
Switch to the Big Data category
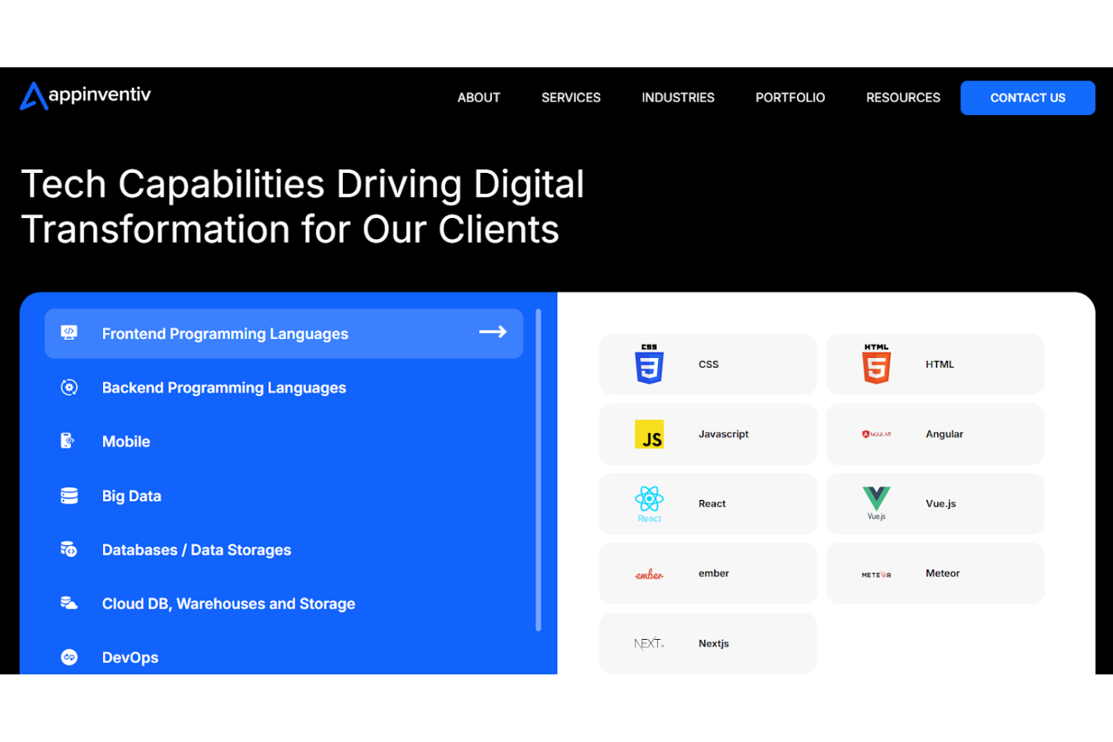[132, 496]
